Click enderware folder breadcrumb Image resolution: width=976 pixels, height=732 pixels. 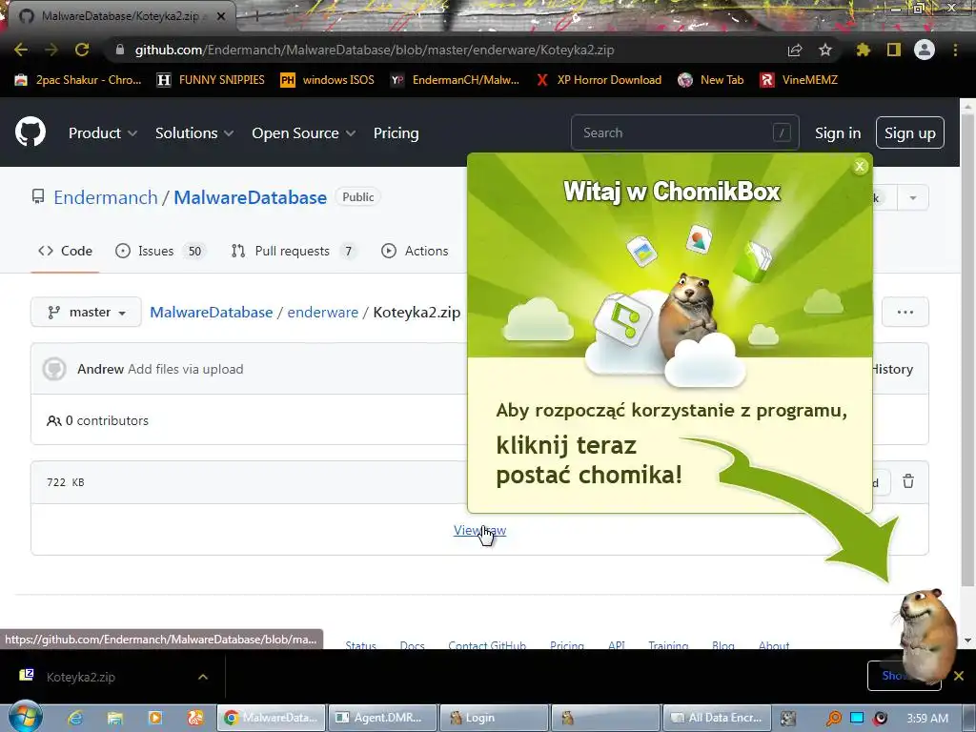tap(322, 312)
